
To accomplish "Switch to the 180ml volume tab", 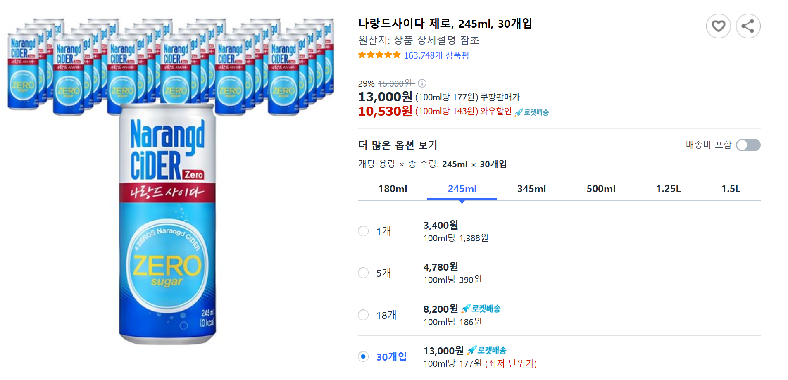I will (x=393, y=188).
